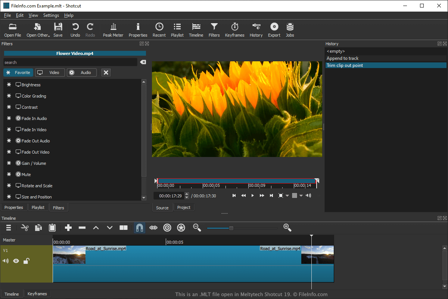Lock the V1 track

point(27,261)
